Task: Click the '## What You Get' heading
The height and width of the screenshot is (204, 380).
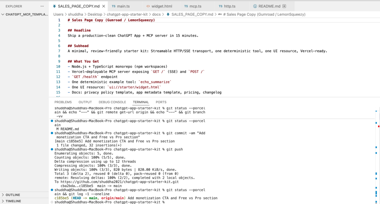Action: coord(83,61)
